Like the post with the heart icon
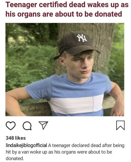 (11, 126)
